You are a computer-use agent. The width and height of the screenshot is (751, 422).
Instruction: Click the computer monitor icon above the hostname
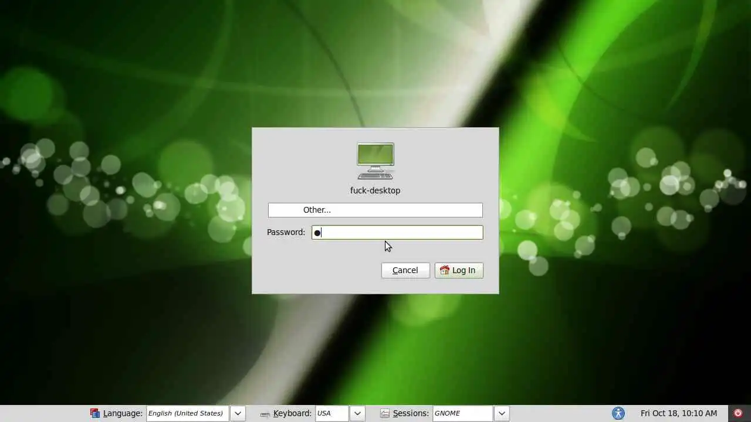pos(375,161)
